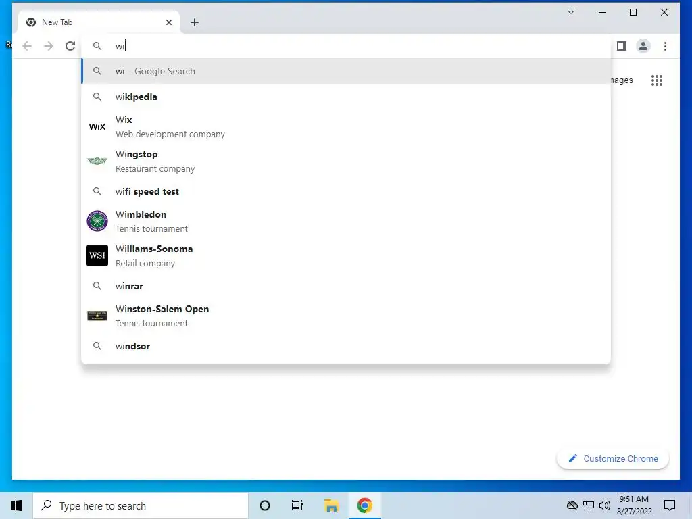Expand the tab search chevron
This screenshot has width=692, height=519.
coord(570,12)
